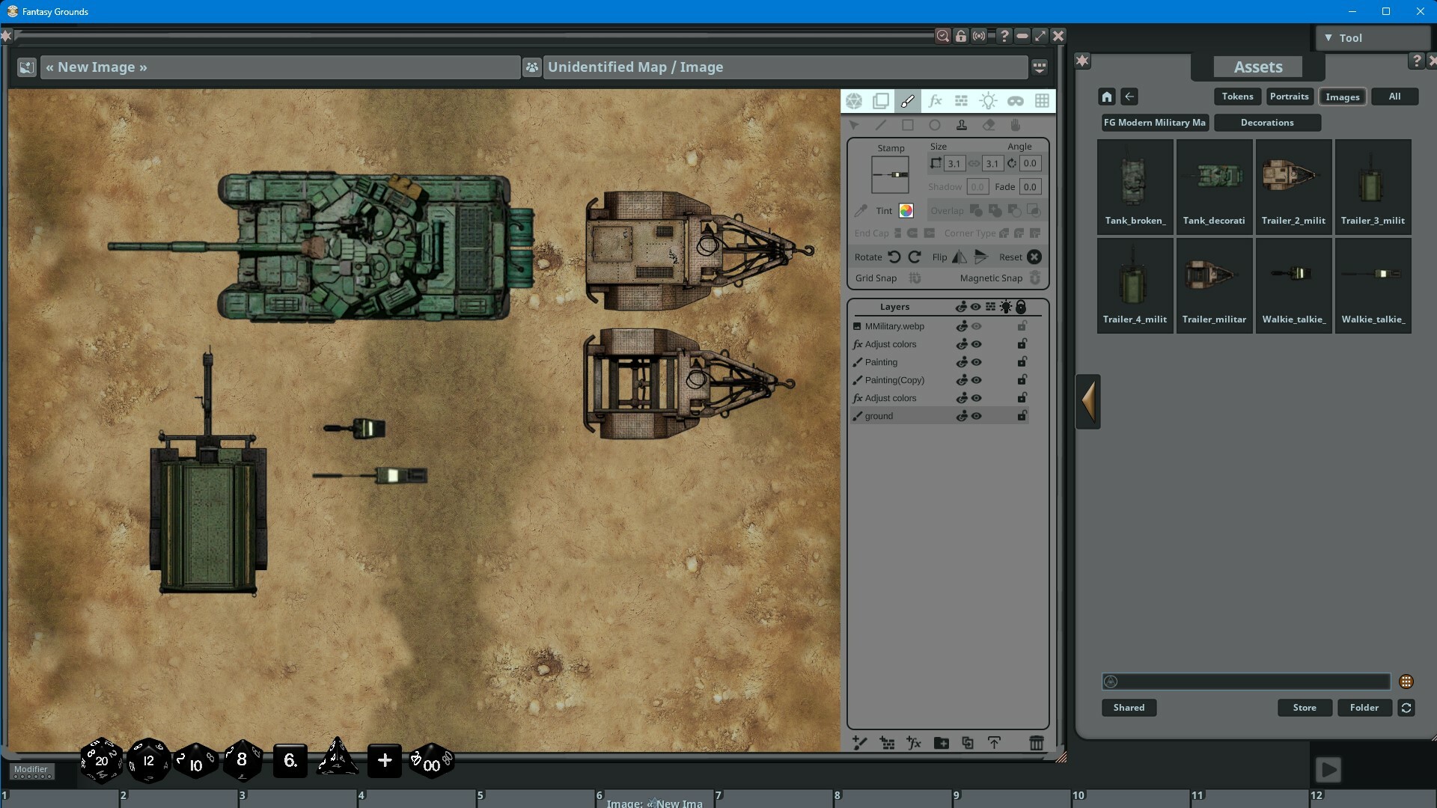
Task: Click the Shared button
Action: click(1129, 707)
